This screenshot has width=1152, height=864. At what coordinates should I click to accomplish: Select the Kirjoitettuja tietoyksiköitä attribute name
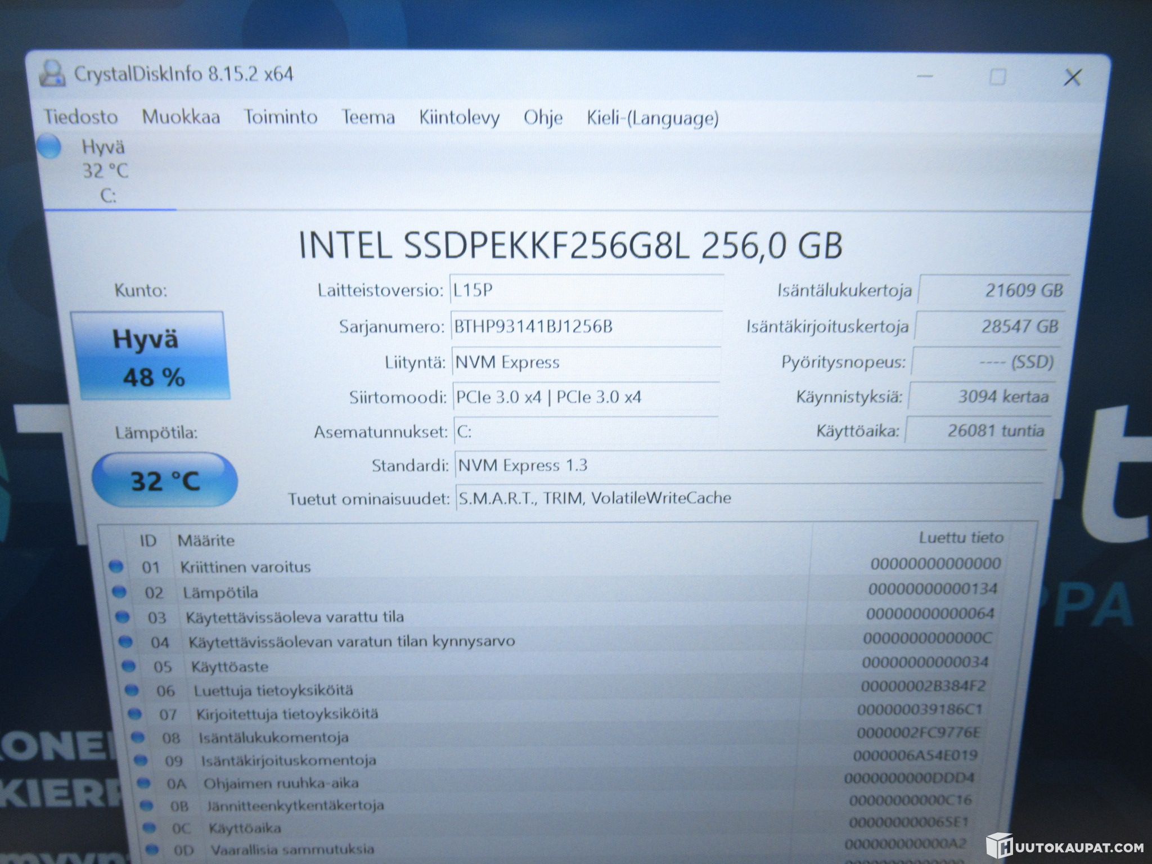(x=287, y=714)
